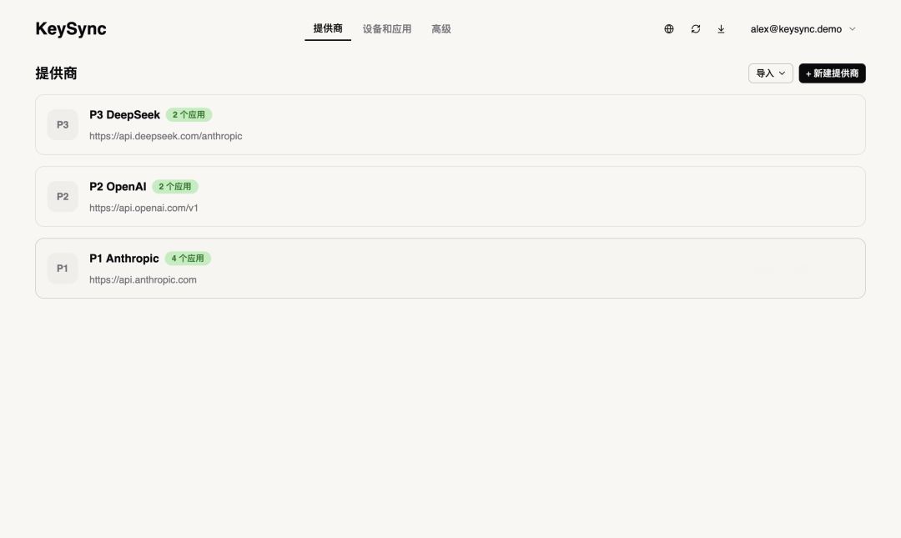Switch to the 高级 tab
Viewport: 901px width, 538px height.
coord(440,28)
